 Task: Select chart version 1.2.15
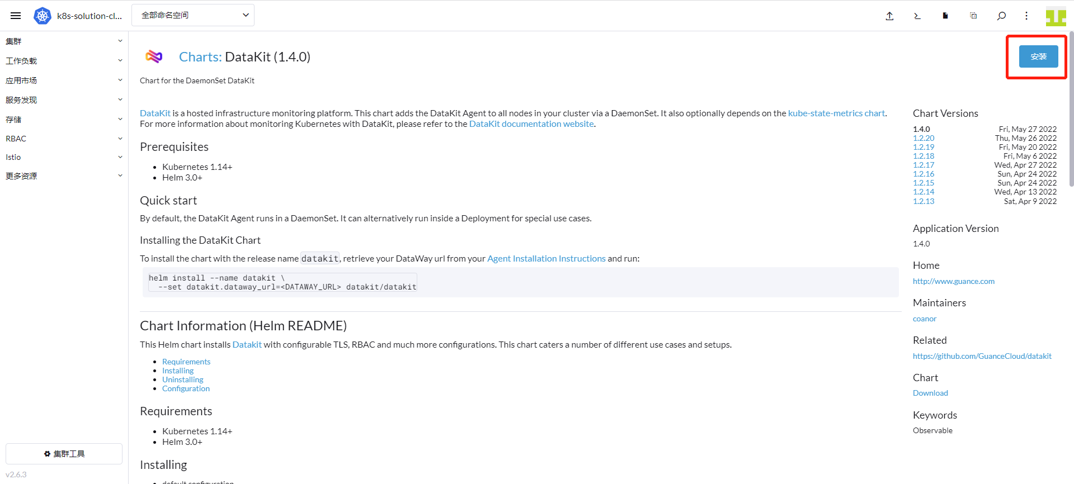tap(924, 183)
